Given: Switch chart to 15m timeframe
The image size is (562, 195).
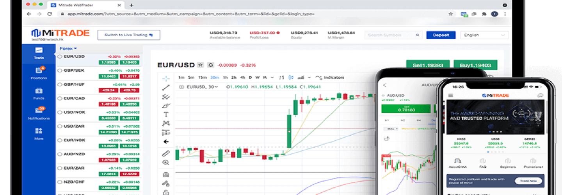Looking at the screenshot, I should 202,77.
